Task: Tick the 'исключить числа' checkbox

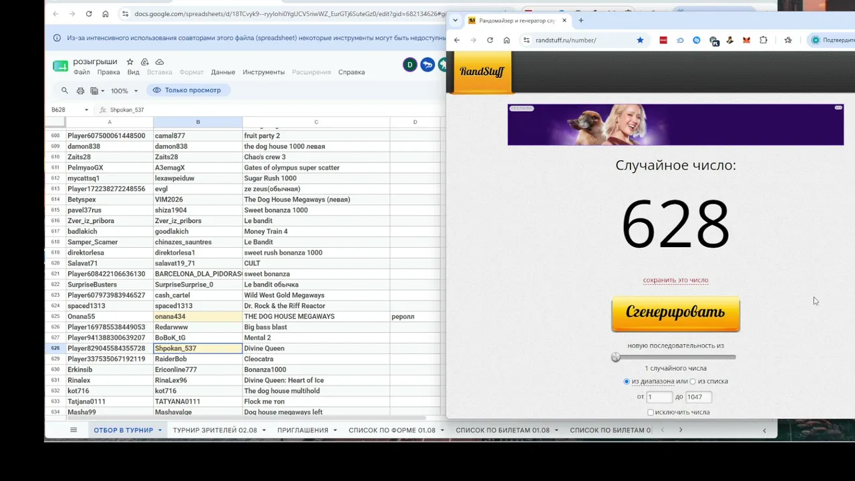Action: point(651,412)
